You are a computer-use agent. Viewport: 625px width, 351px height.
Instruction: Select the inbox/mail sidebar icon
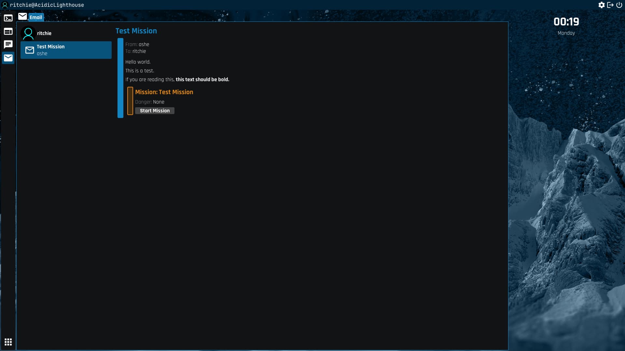[x=8, y=58]
